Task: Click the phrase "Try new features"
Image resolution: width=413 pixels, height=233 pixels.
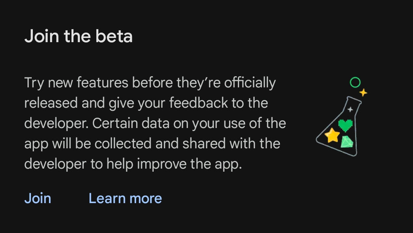Action: point(76,83)
